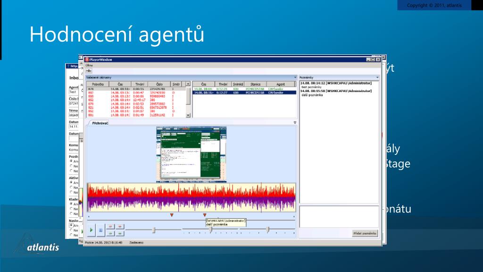
Task: Sort records by the Číslo column
Action: point(159,84)
